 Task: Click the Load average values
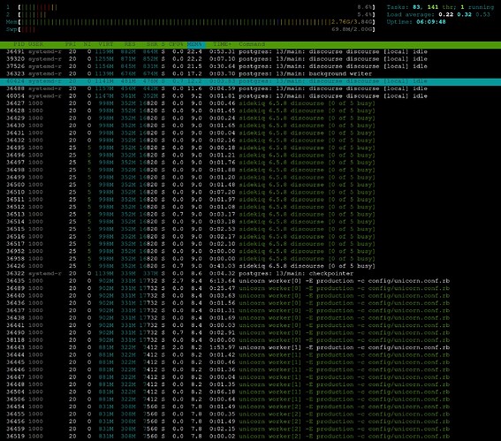point(464,14)
